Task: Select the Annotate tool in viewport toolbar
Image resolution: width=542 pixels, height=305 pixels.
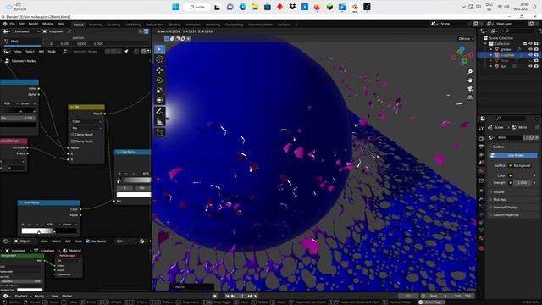Action: pyautogui.click(x=159, y=111)
